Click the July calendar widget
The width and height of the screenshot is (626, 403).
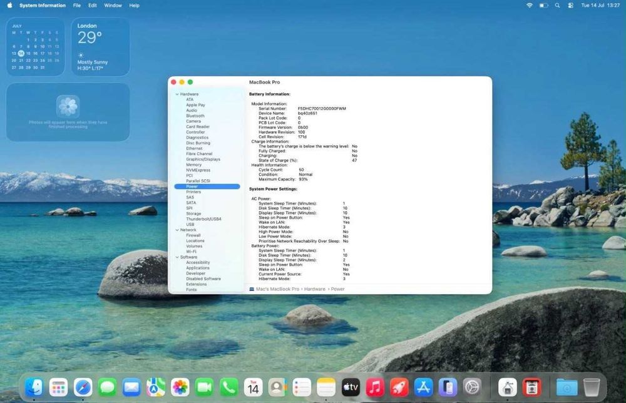[x=36, y=47]
